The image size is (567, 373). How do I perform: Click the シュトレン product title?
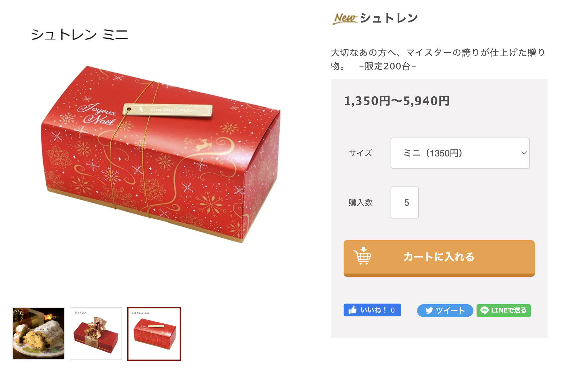[x=389, y=18]
